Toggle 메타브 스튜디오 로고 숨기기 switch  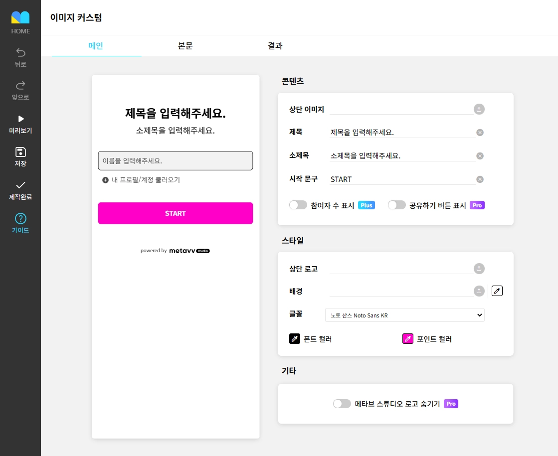pos(342,404)
